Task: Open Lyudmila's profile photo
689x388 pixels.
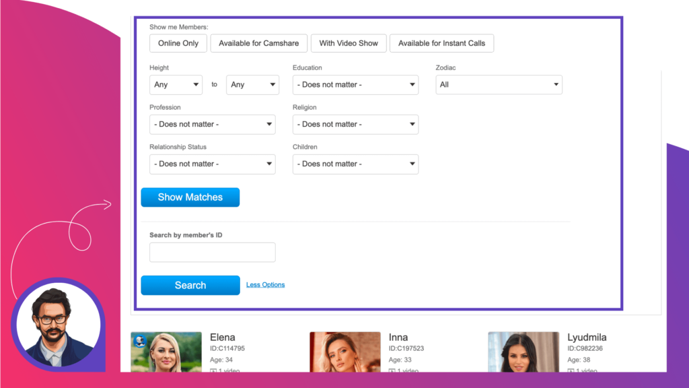Action: coord(523,352)
